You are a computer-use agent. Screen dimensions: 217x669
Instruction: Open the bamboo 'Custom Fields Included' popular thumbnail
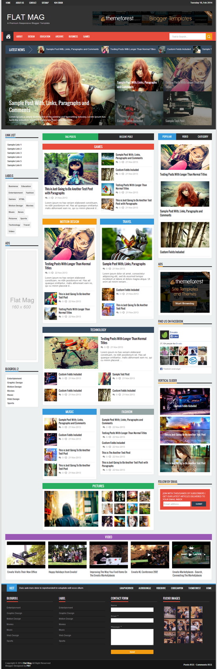[x=185, y=235]
